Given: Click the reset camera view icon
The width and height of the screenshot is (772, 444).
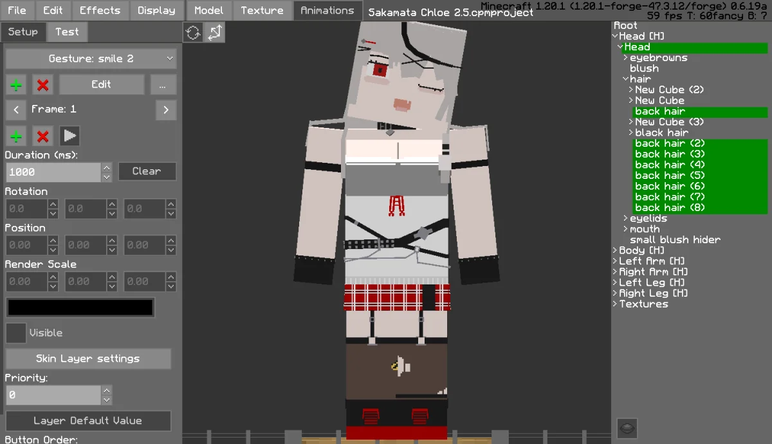Looking at the screenshot, I should point(193,32).
